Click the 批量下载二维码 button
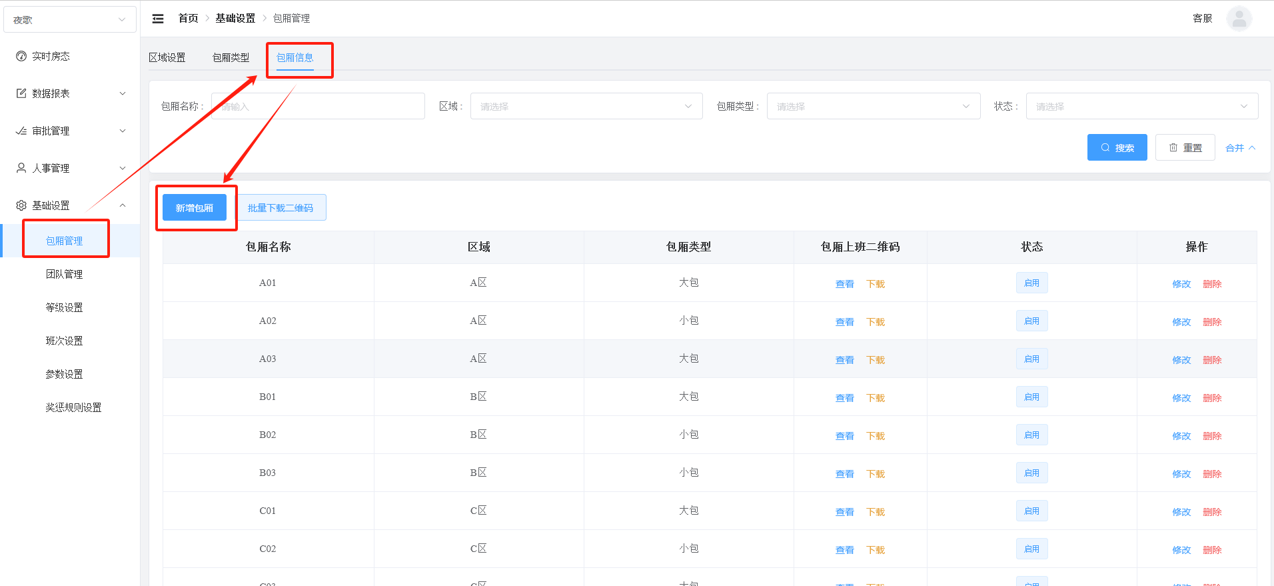This screenshot has height=586, width=1274. (281, 207)
